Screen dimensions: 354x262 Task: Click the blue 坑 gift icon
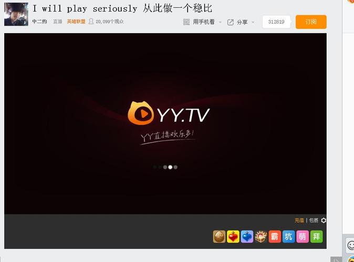[x=289, y=237]
